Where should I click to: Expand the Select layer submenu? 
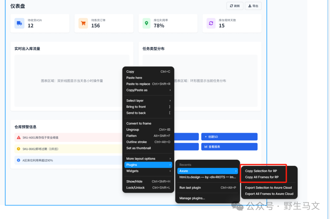tap(148, 100)
